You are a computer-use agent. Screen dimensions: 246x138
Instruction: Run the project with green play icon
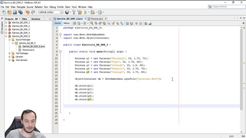85,12
